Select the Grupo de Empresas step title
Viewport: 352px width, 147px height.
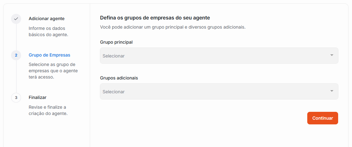pos(49,55)
